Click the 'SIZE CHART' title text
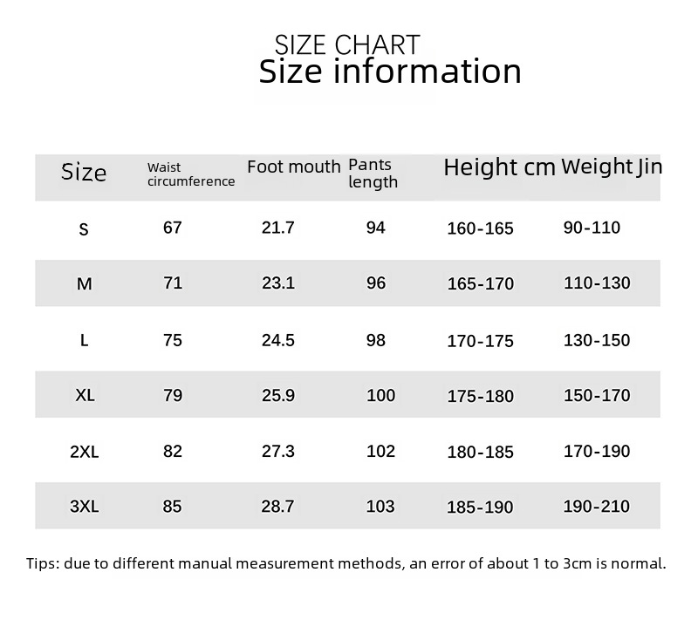The height and width of the screenshot is (627, 698). tap(347, 45)
